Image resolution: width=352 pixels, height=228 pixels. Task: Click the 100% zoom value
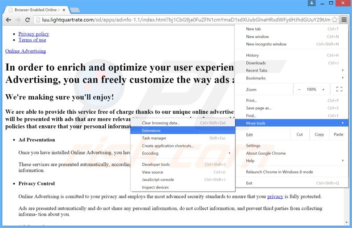311,89
